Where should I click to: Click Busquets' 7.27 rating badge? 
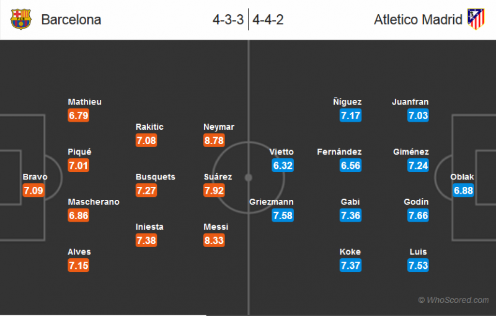(x=146, y=191)
